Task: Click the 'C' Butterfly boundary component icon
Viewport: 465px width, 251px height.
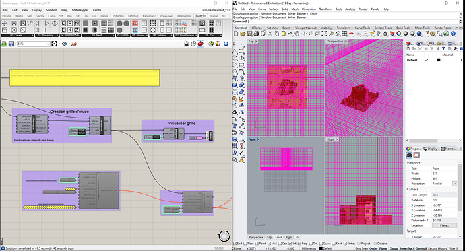Action: [63, 23]
